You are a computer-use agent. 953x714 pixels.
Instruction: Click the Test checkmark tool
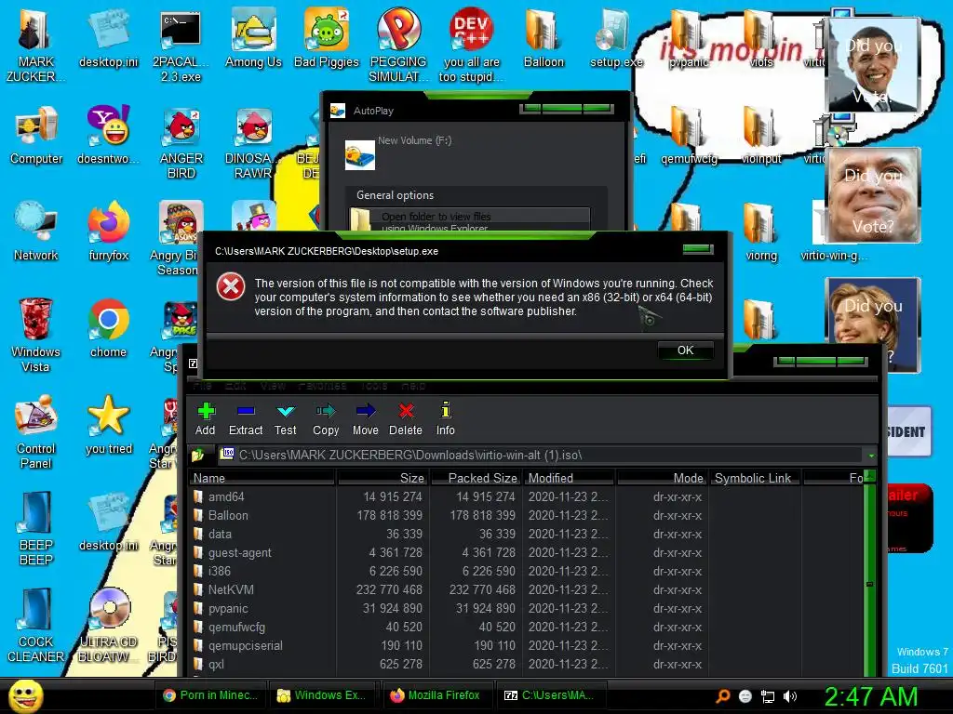click(x=285, y=418)
